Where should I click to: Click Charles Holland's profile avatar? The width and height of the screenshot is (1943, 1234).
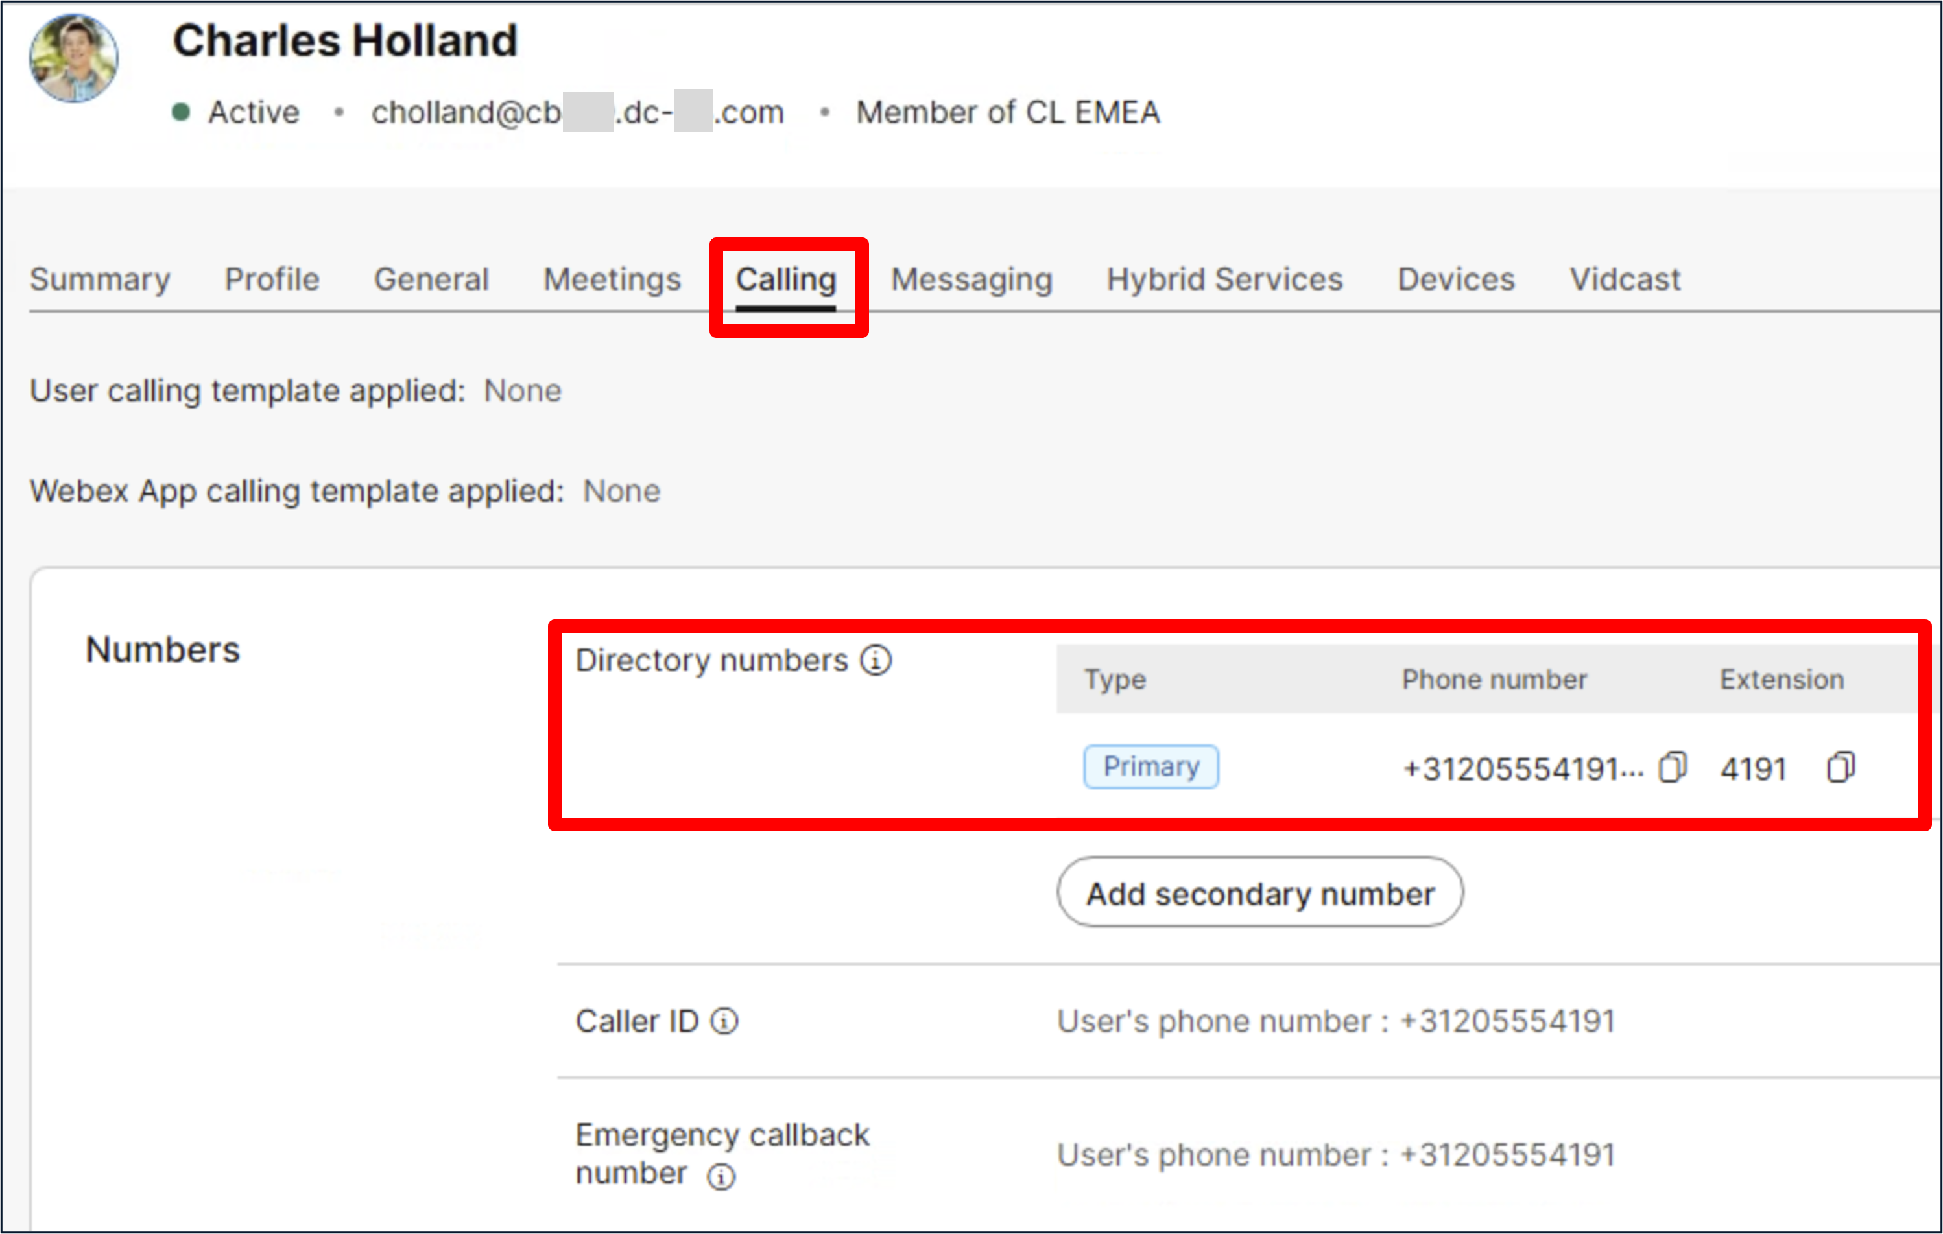tap(74, 58)
